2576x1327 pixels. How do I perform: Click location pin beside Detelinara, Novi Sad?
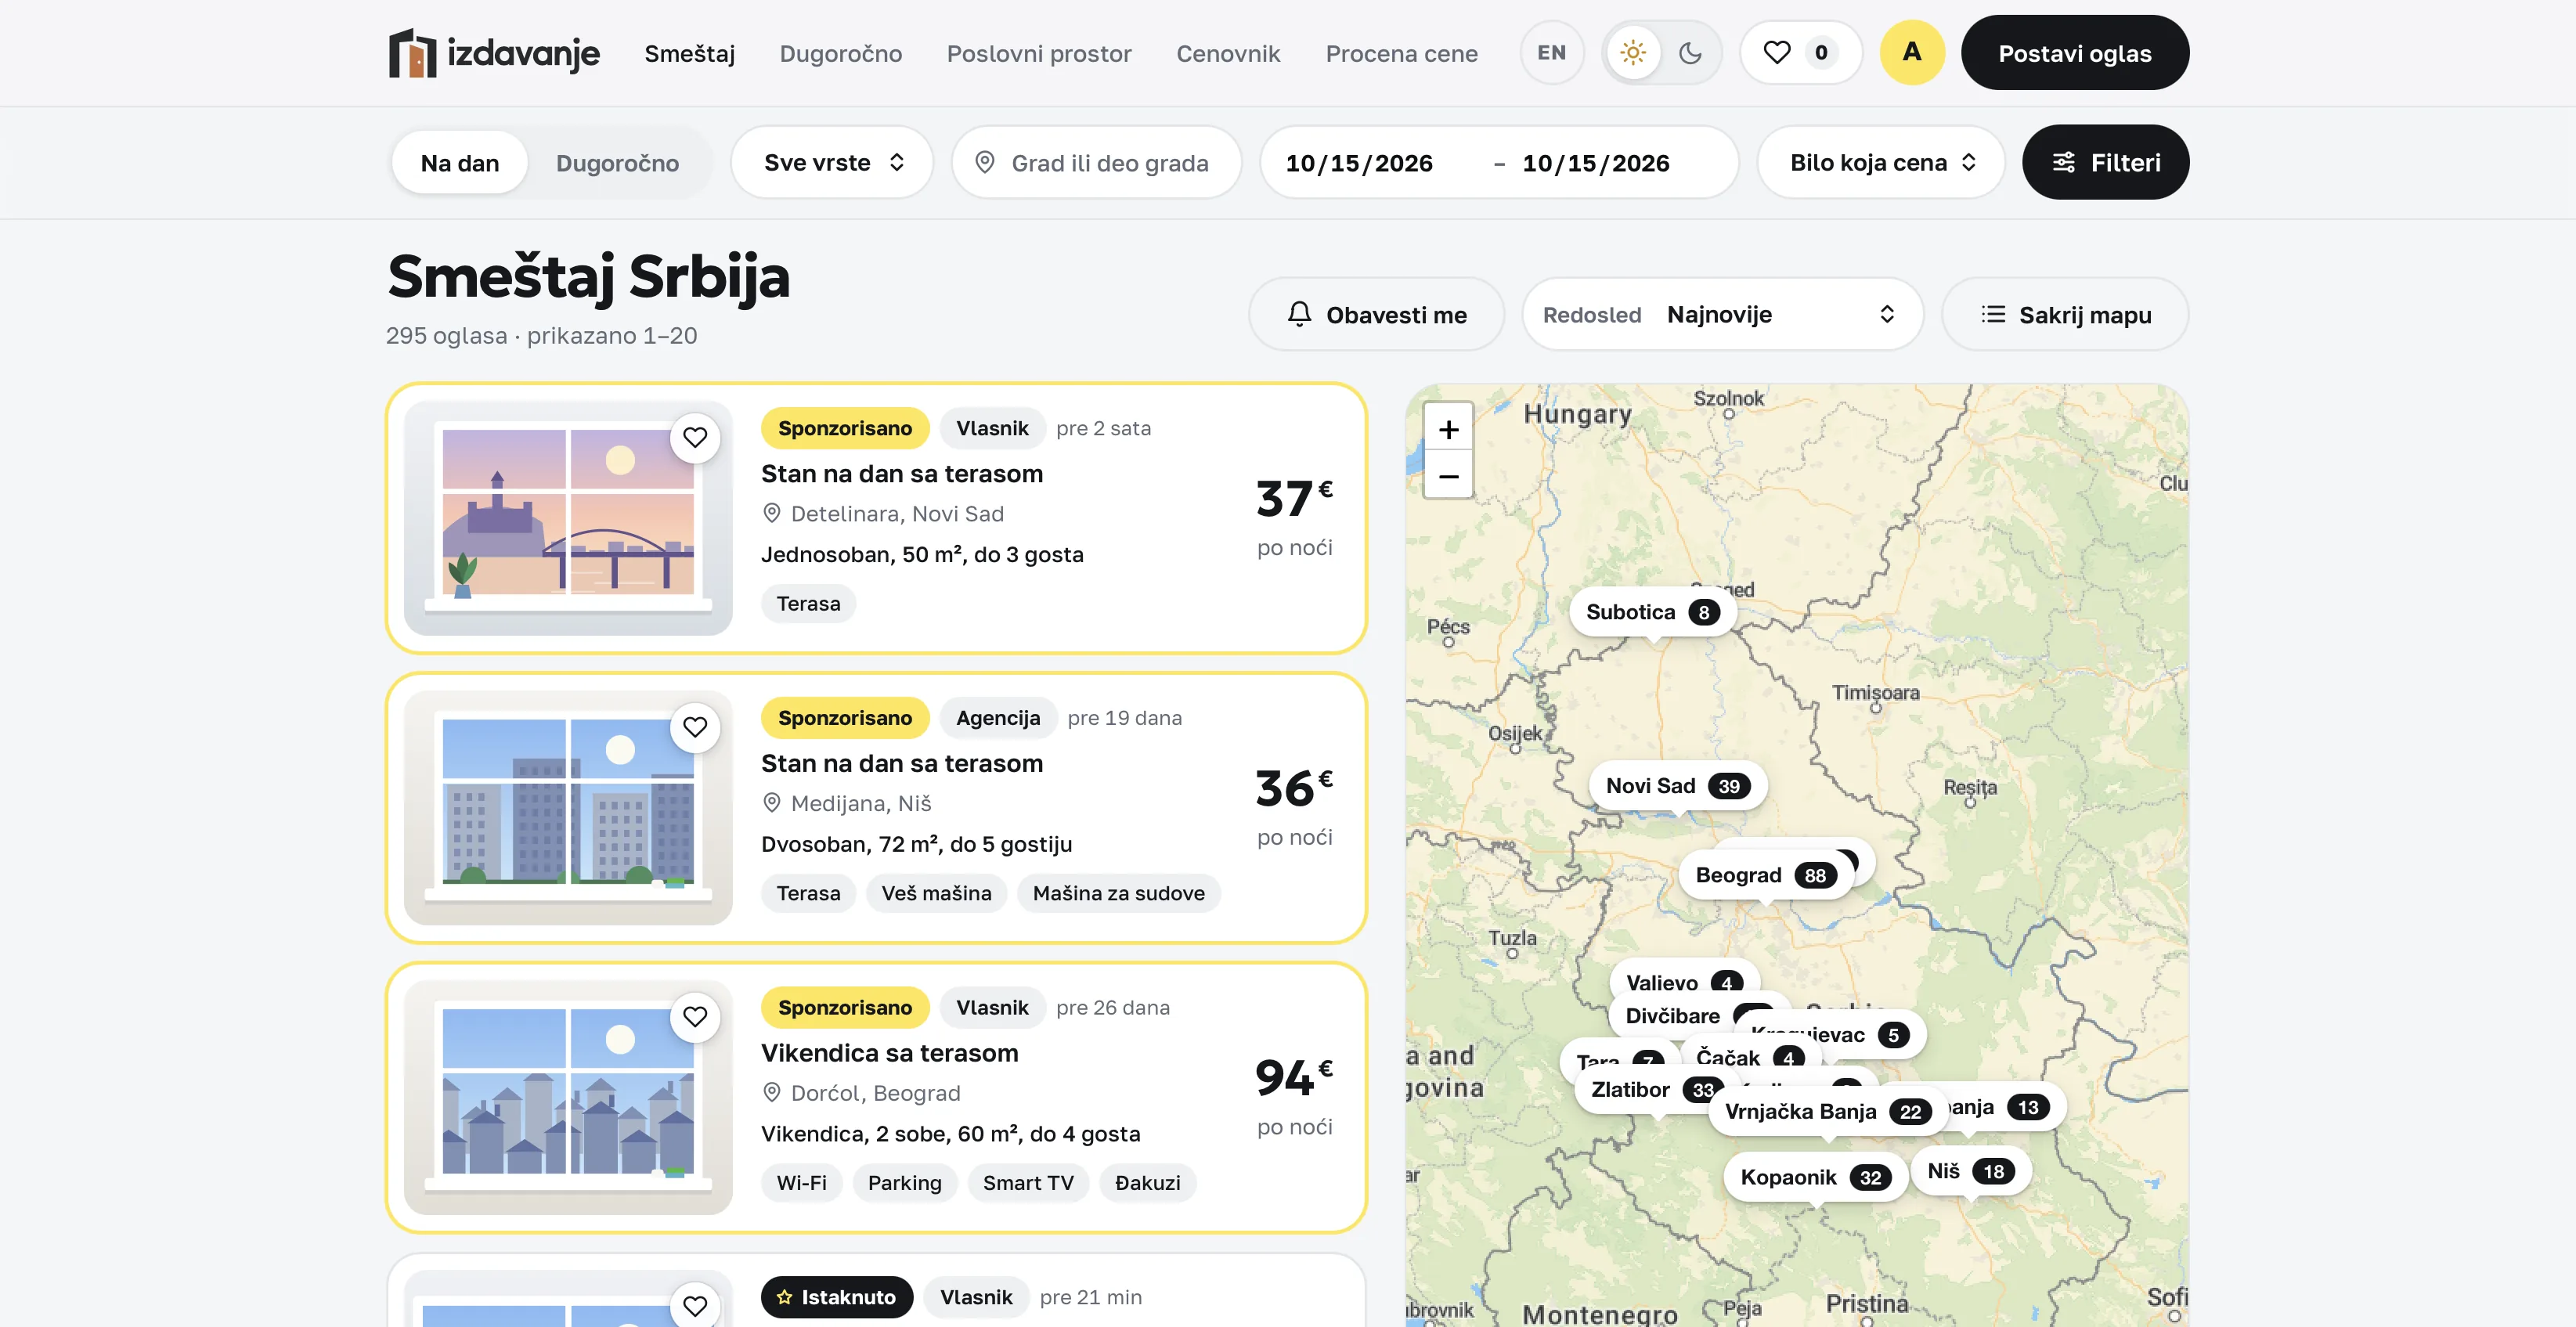pos(771,513)
